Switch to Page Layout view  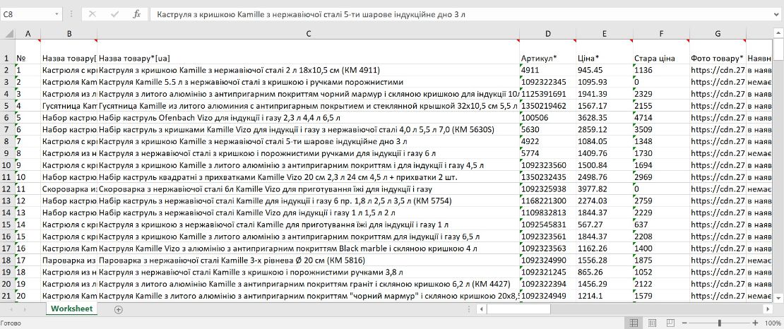point(653,323)
